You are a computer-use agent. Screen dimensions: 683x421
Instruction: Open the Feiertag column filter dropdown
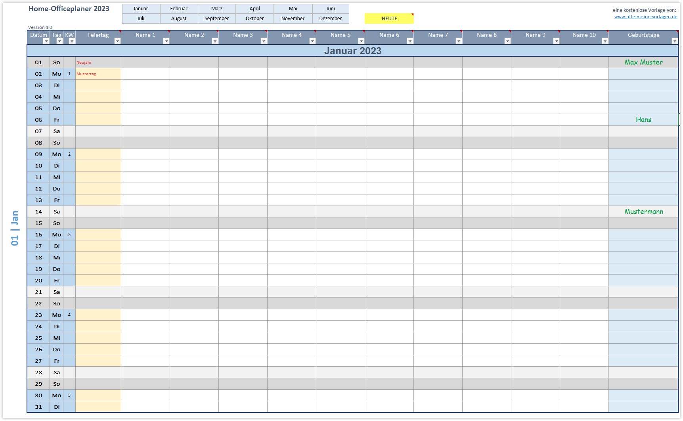(117, 41)
